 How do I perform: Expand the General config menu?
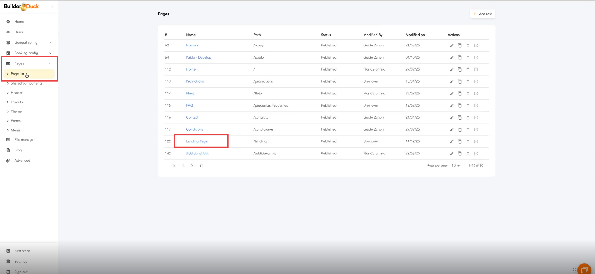click(x=29, y=42)
